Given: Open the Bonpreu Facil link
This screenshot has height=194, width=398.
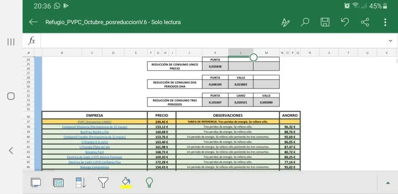Looking at the screenshot, I should pos(95,152).
